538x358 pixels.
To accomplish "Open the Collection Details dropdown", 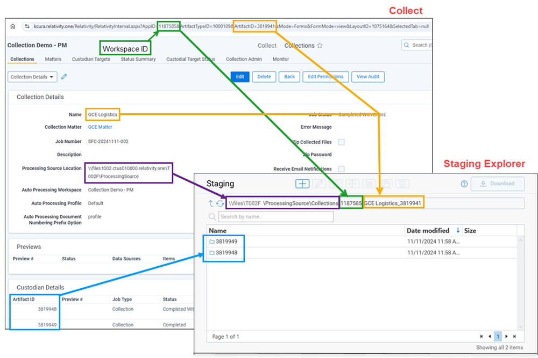I will (x=32, y=77).
